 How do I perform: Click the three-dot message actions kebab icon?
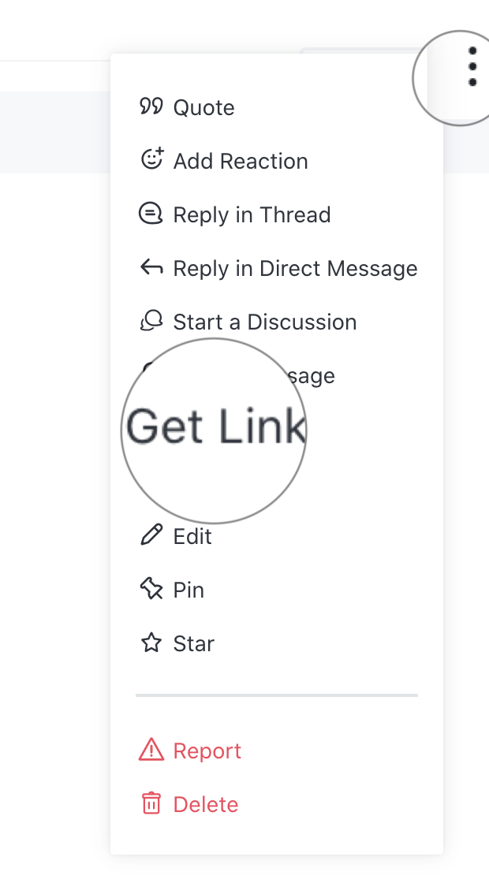(x=472, y=67)
